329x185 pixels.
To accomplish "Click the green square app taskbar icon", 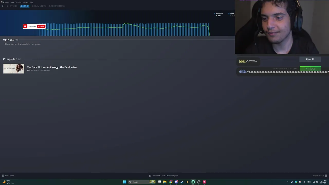I will pos(193,182).
